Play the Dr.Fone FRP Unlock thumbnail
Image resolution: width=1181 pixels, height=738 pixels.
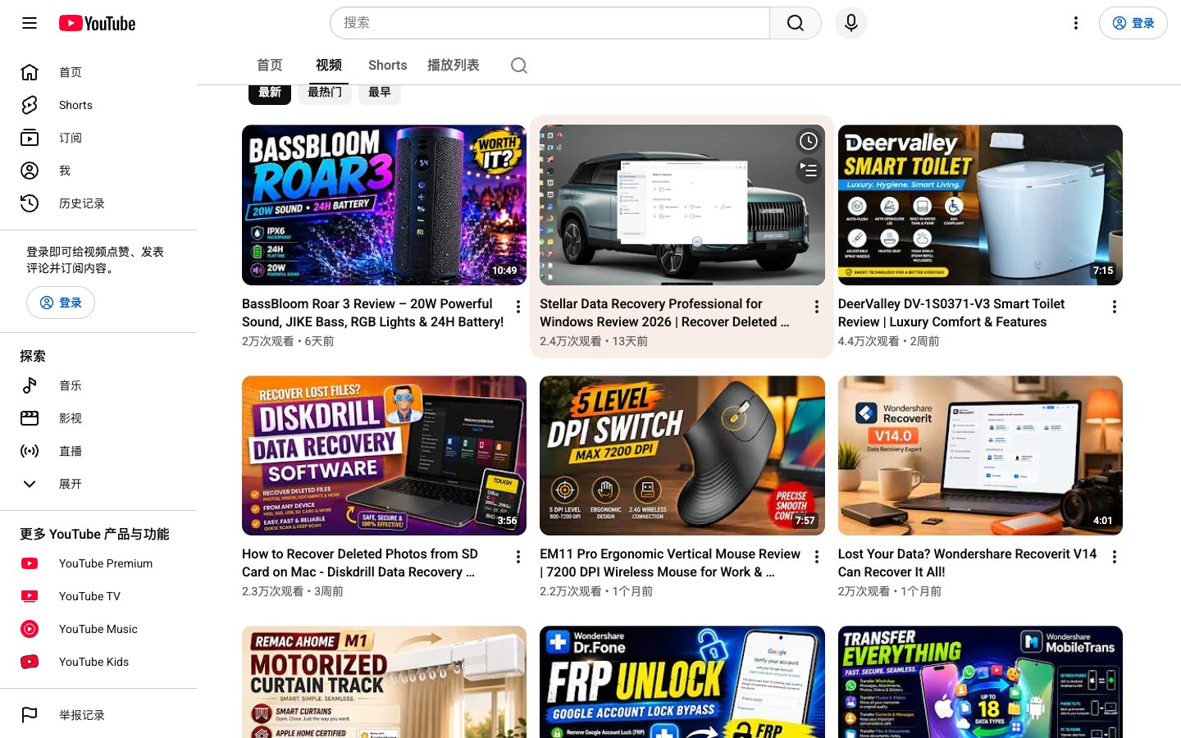(x=682, y=682)
